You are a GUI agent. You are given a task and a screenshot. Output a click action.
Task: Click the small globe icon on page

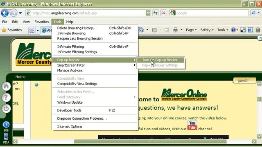(x=36, y=85)
